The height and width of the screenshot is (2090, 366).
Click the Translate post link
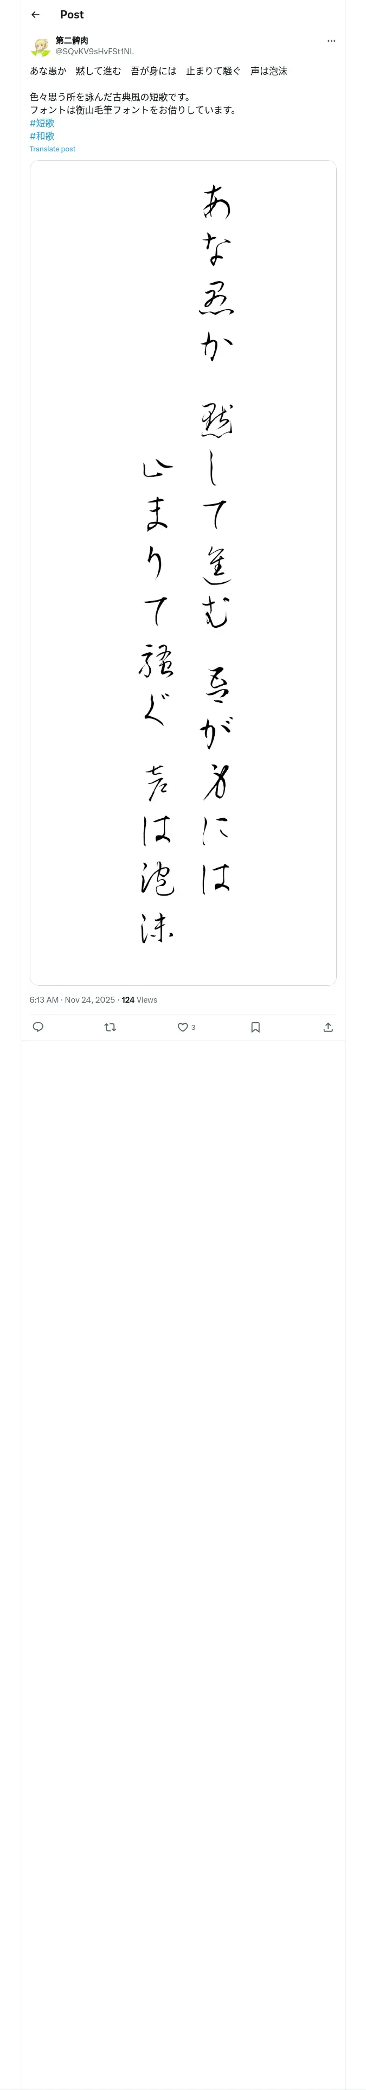(53, 149)
